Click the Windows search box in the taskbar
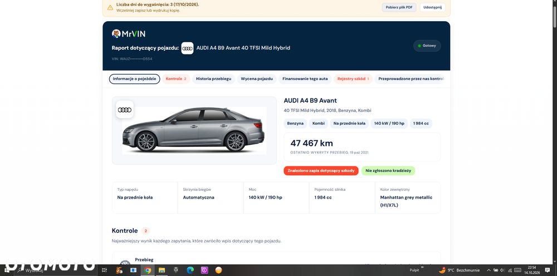This screenshot has width=557, height=276. click(x=55, y=270)
